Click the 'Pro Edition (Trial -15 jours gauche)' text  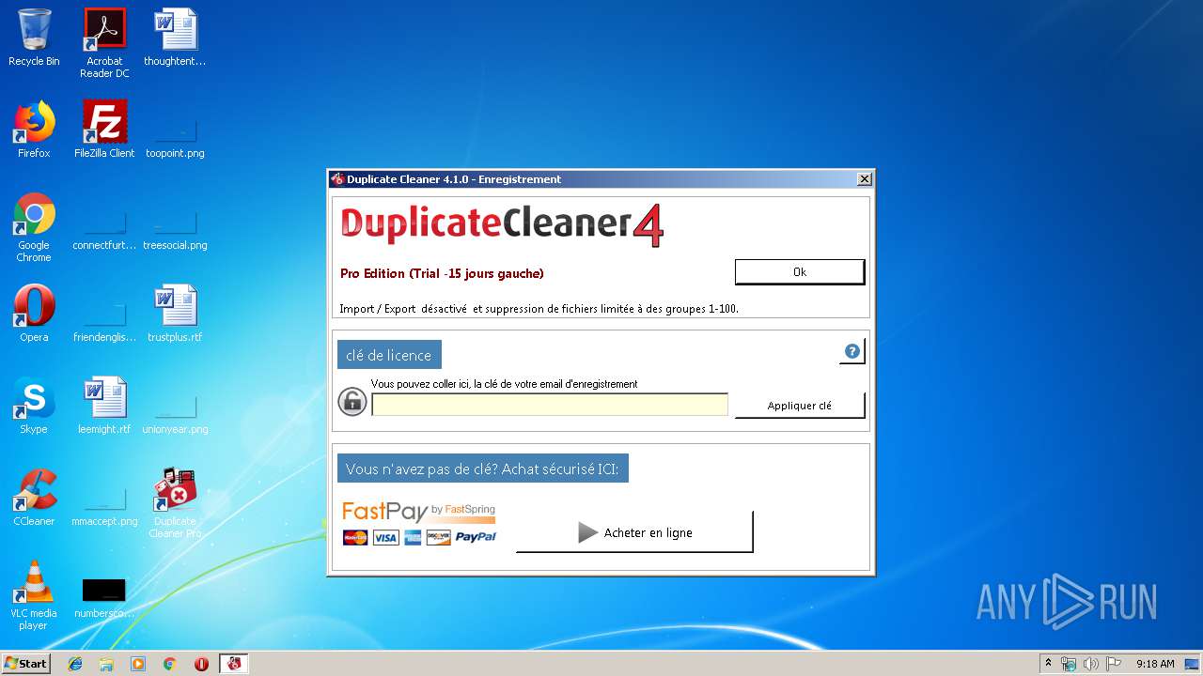442,274
